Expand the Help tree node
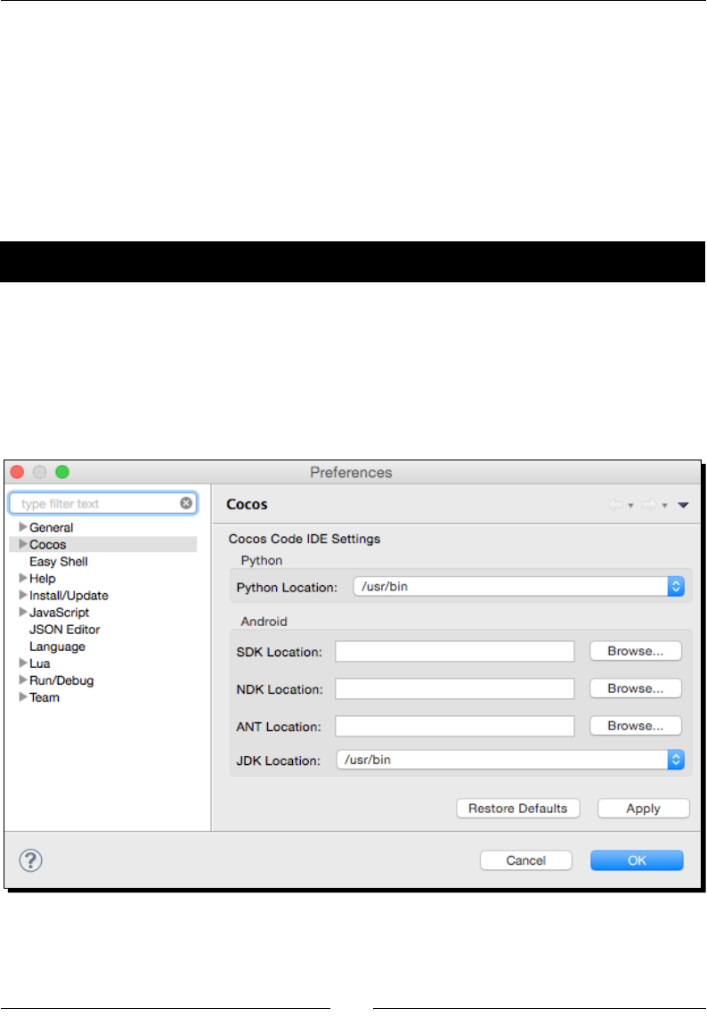This screenshot has width=707, height=1017. coord(23,577)
